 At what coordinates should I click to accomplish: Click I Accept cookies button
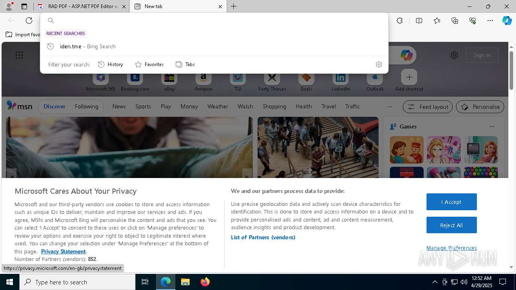coord(451,202)
